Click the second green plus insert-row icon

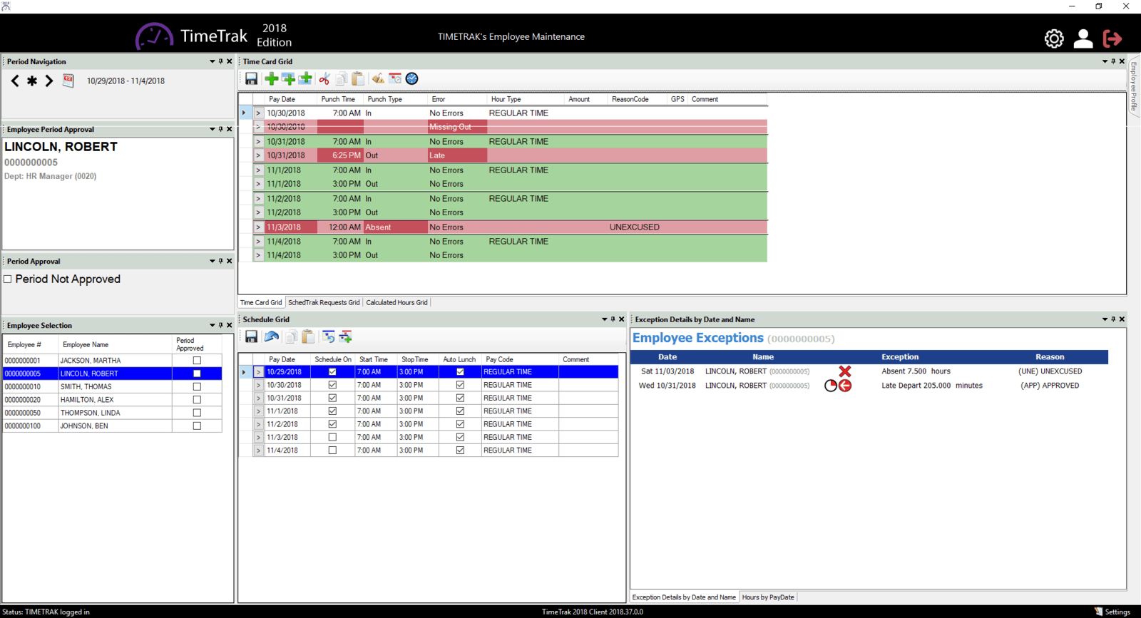click(x=288, y=79)
